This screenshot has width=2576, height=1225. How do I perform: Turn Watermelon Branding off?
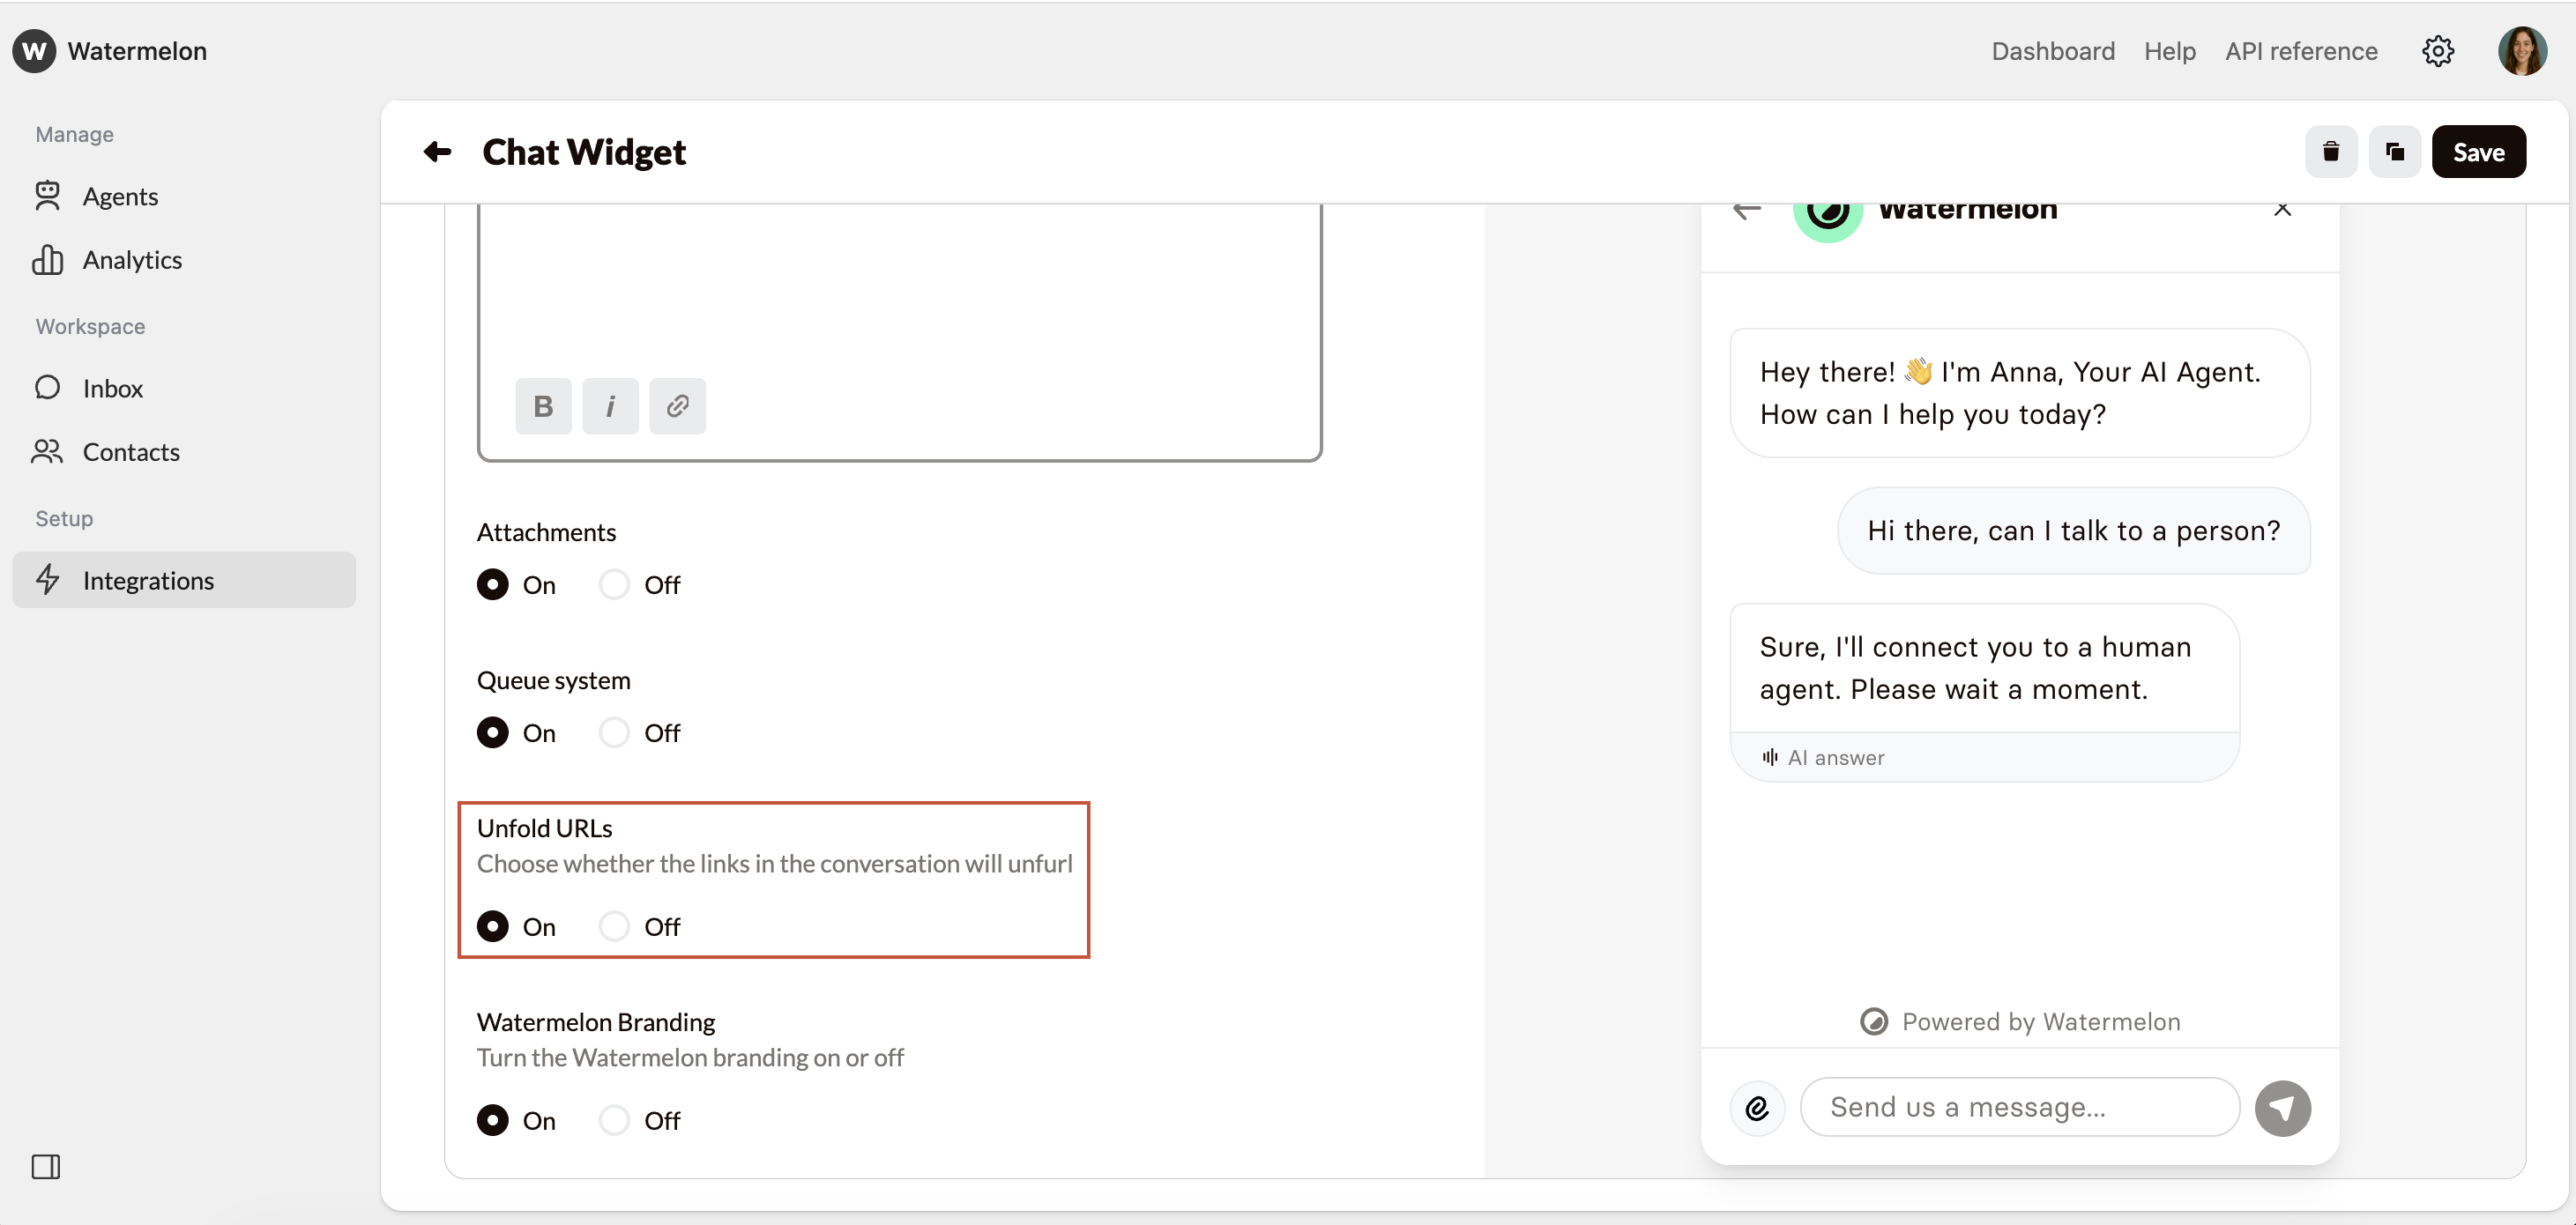click(614, 1121)
